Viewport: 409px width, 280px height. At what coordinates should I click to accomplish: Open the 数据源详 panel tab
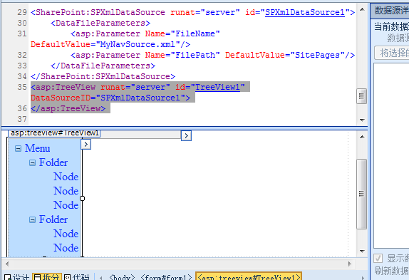(390, 11)
